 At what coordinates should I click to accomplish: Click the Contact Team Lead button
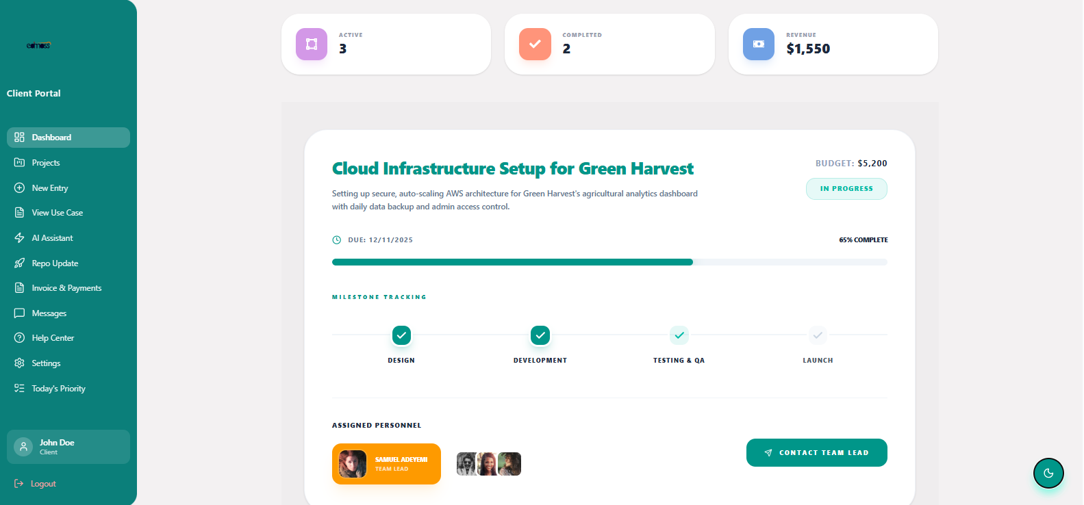point(817,453)
